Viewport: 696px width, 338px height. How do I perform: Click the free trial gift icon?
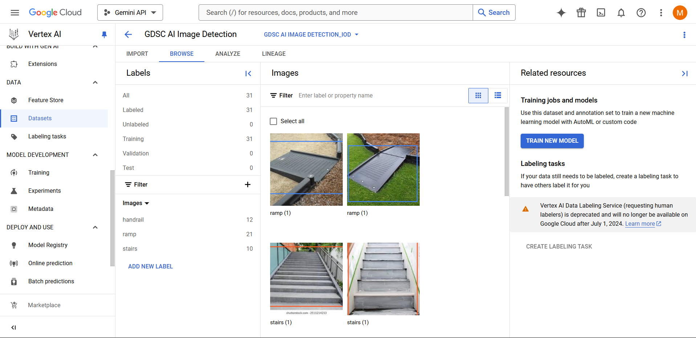coord(581,13)
